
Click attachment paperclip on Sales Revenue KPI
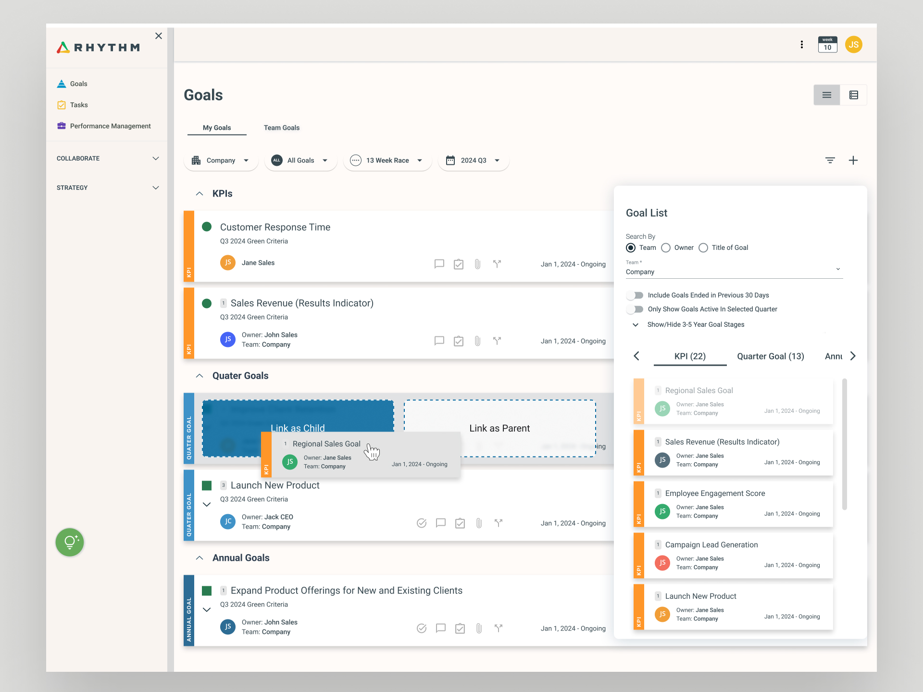pos(477,341)
